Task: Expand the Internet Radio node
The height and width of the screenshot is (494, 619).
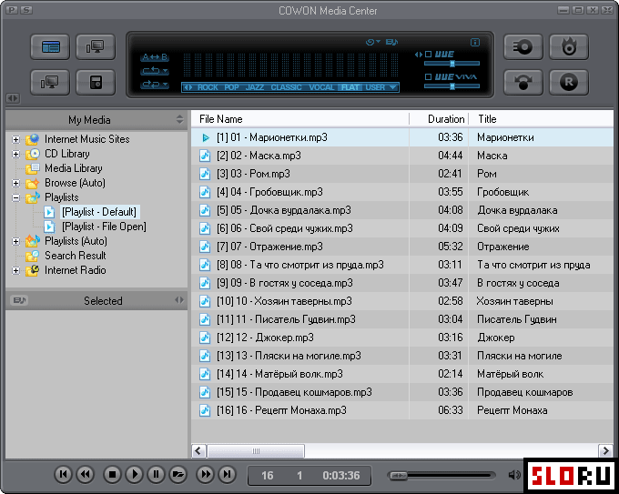Action: click(x=15, y=270)
